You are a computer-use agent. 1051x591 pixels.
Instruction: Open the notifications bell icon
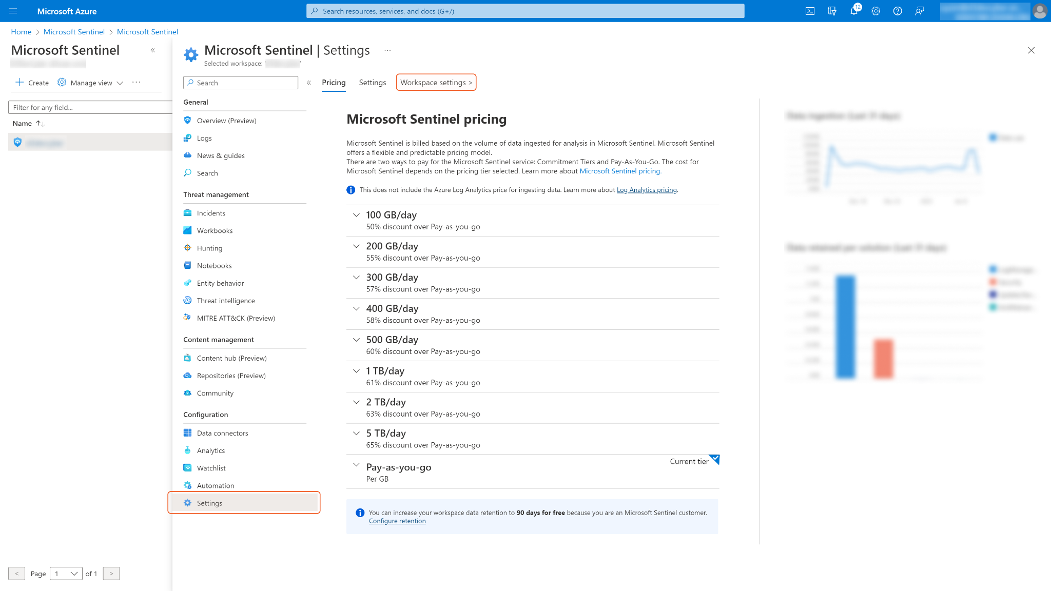click(854, 11)
